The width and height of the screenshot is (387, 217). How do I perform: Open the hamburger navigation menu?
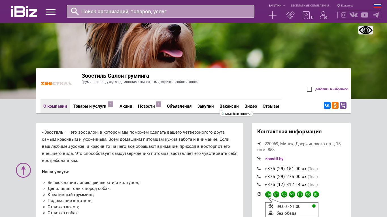(50, 12)
